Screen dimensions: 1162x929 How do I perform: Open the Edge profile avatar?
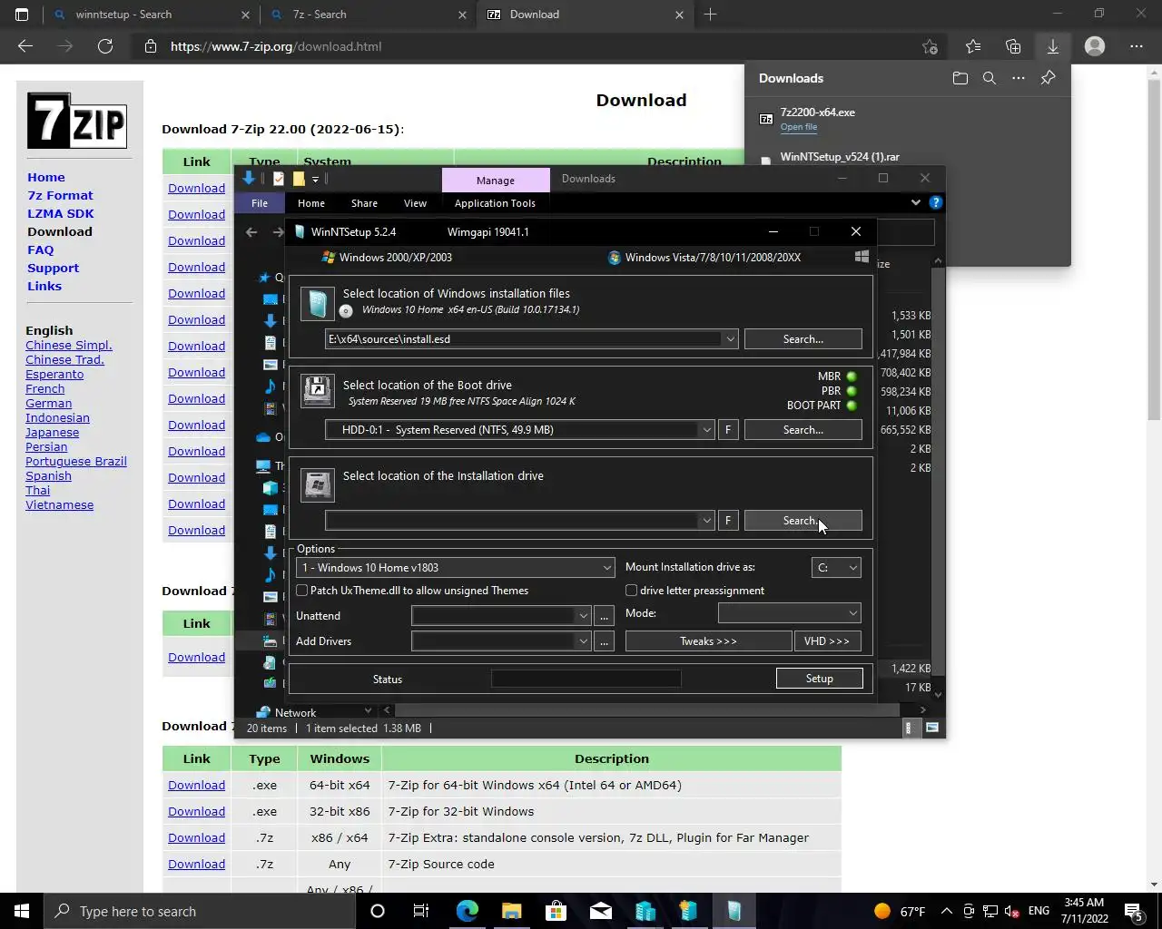tap(1095, 46)
